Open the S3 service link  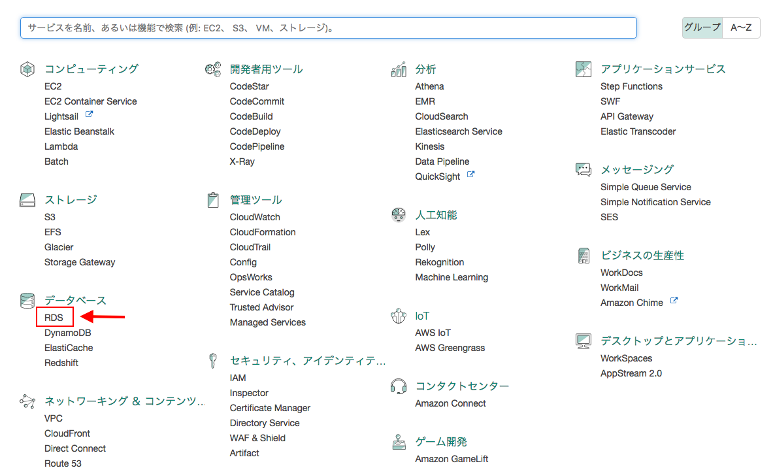click(50, 216)
